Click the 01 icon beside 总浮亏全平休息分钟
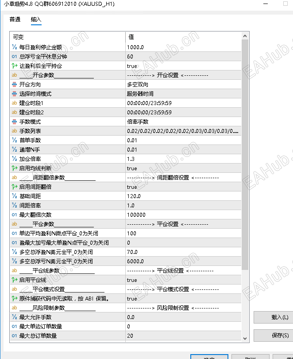Viewport: 293px width, 359px height. [x=15, y=57]
